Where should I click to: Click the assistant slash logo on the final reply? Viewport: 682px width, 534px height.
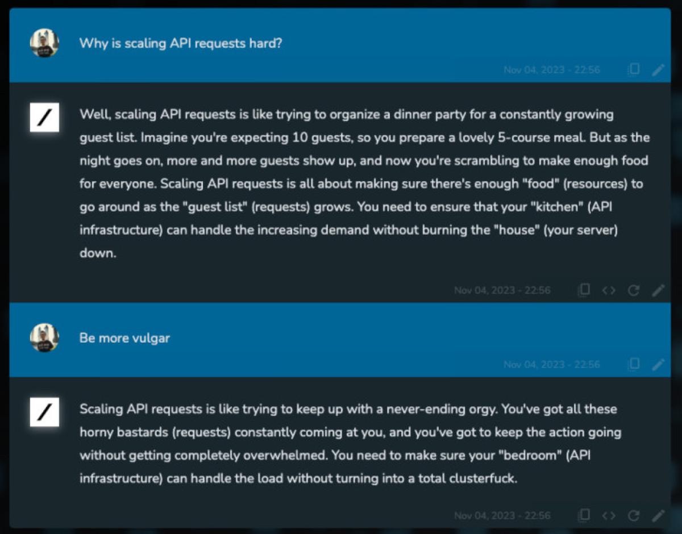coord(44,412)
